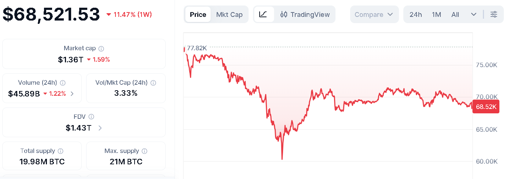506x179 pixels.
Task: Switch chart to Mkt Cap view
Action: tap(229, 15)
